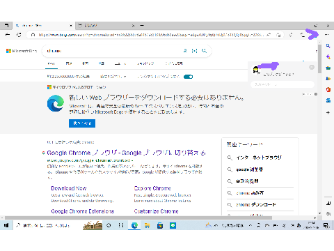
Task: Add a sidebar app with plus icon
Action: click(328, 112)
